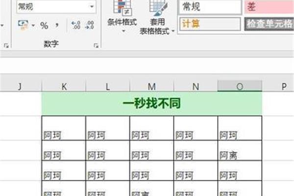Screen dimensions: 294x196
Task: Select the 一秒找不同 title cell
Action: [x=152, y=103]
